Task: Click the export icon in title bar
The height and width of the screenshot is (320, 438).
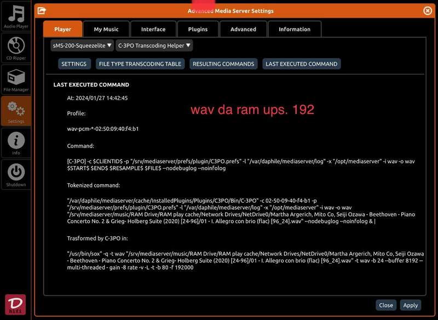Action: [x=42, y=10]
